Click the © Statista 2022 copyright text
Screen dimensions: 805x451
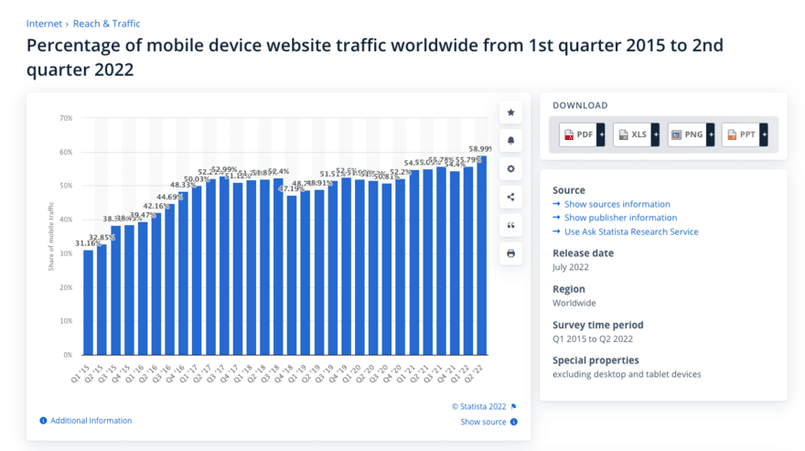click(479, 406)
